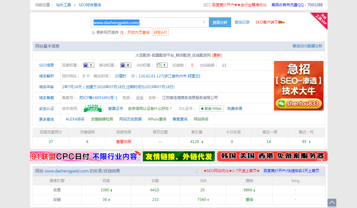Open the 91联盟 CPC日付 banner
The height and width of the screenshot is (208, 357).
click(x=85, y=156)
